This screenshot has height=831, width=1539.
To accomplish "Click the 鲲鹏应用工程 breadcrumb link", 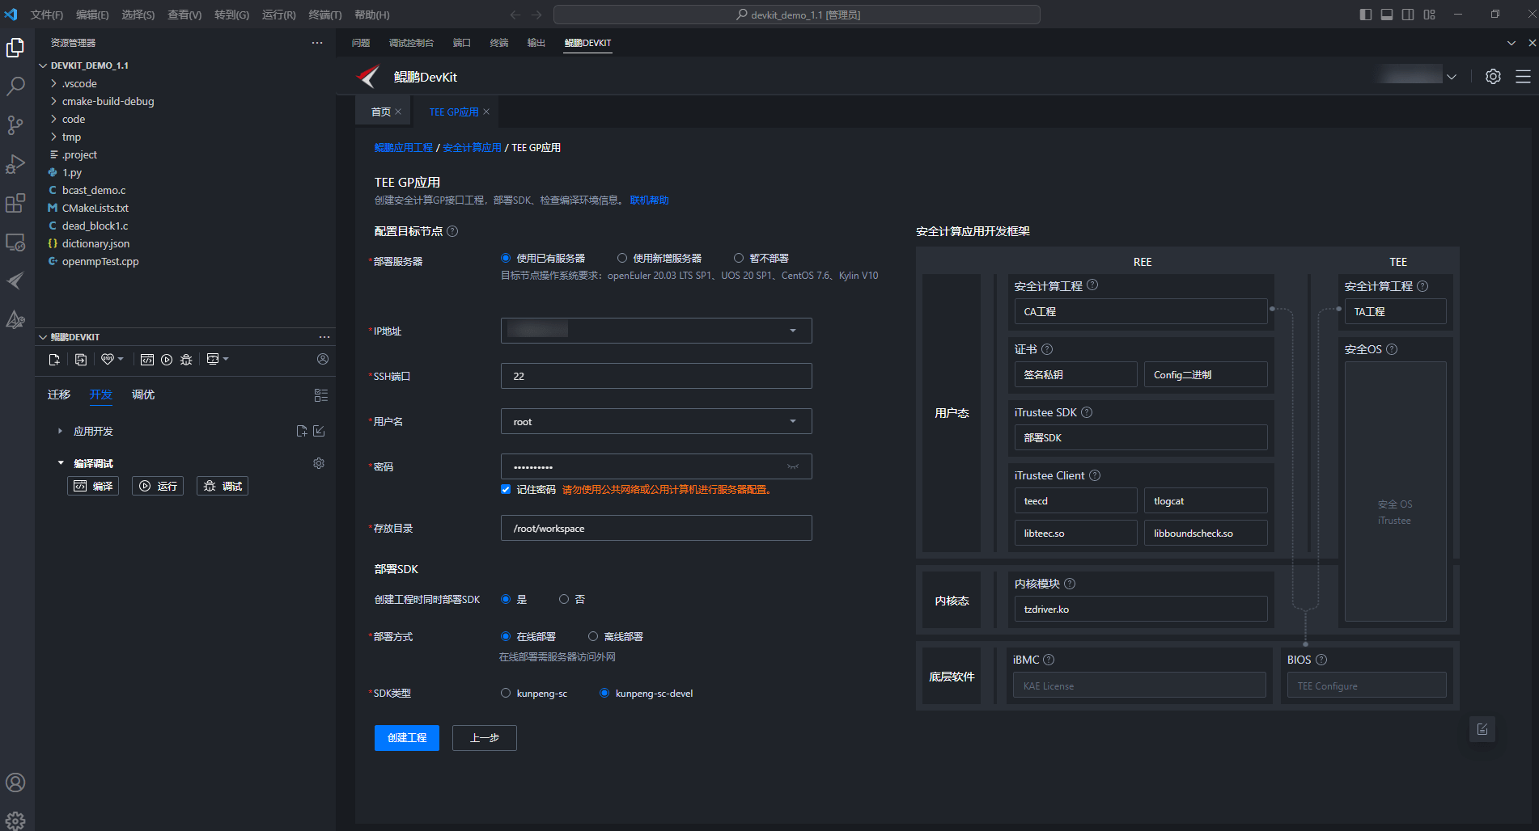I will pyautogui.click(x=404, y=147).
